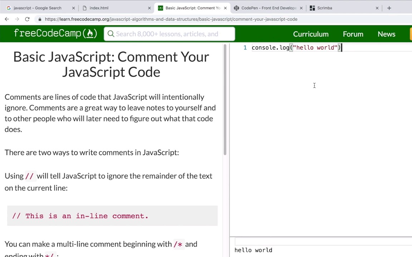Image resolution: width=412 pixels, height=257 pixels.
Task: Visit the Forum
Action: pyautogui.click(x=353, y=34)
